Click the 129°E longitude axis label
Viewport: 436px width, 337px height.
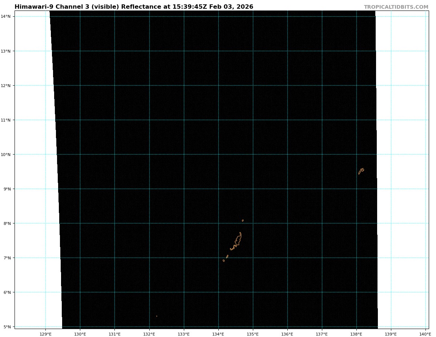45,334
